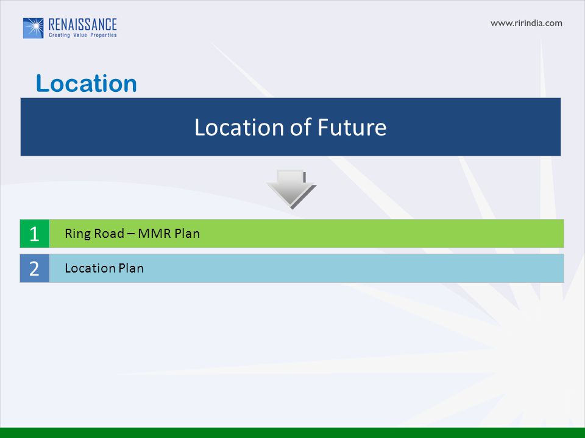This screenshot has width=585, height=438.
Task: Click the green number 1 box
Action: click(x=34, y=234)
